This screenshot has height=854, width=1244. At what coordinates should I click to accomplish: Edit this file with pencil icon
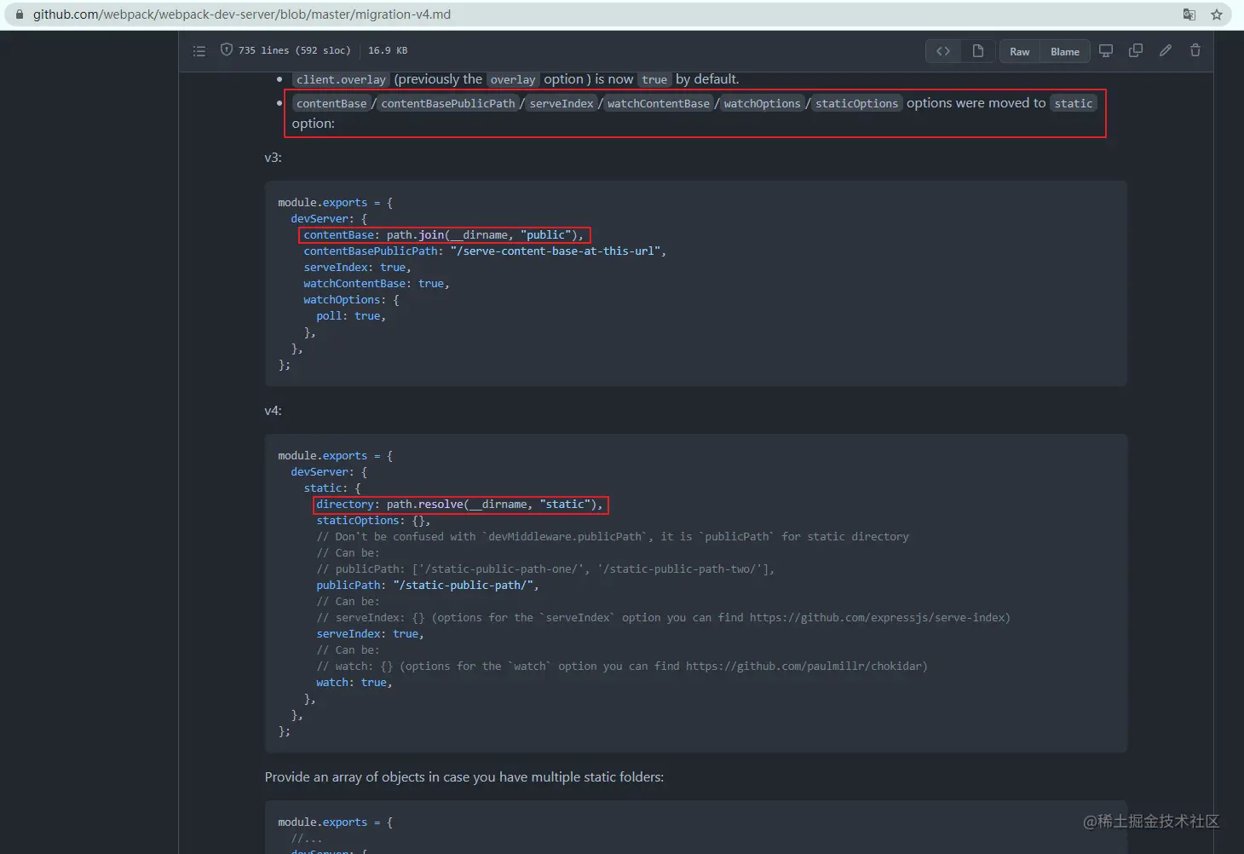point(1166,51)
